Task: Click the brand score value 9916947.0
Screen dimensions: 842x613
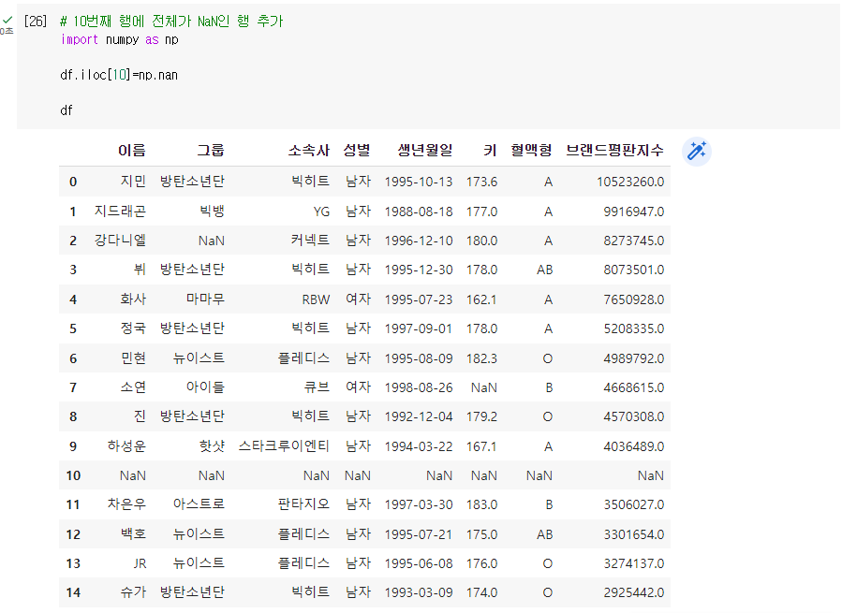Action: tap(634, 212)
